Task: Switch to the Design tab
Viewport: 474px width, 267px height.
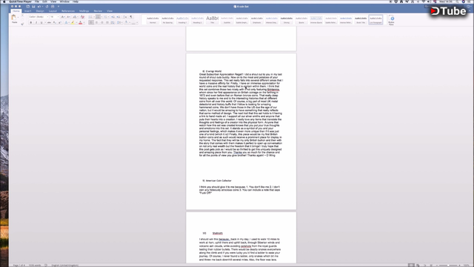Action: [x=40, y=11]
